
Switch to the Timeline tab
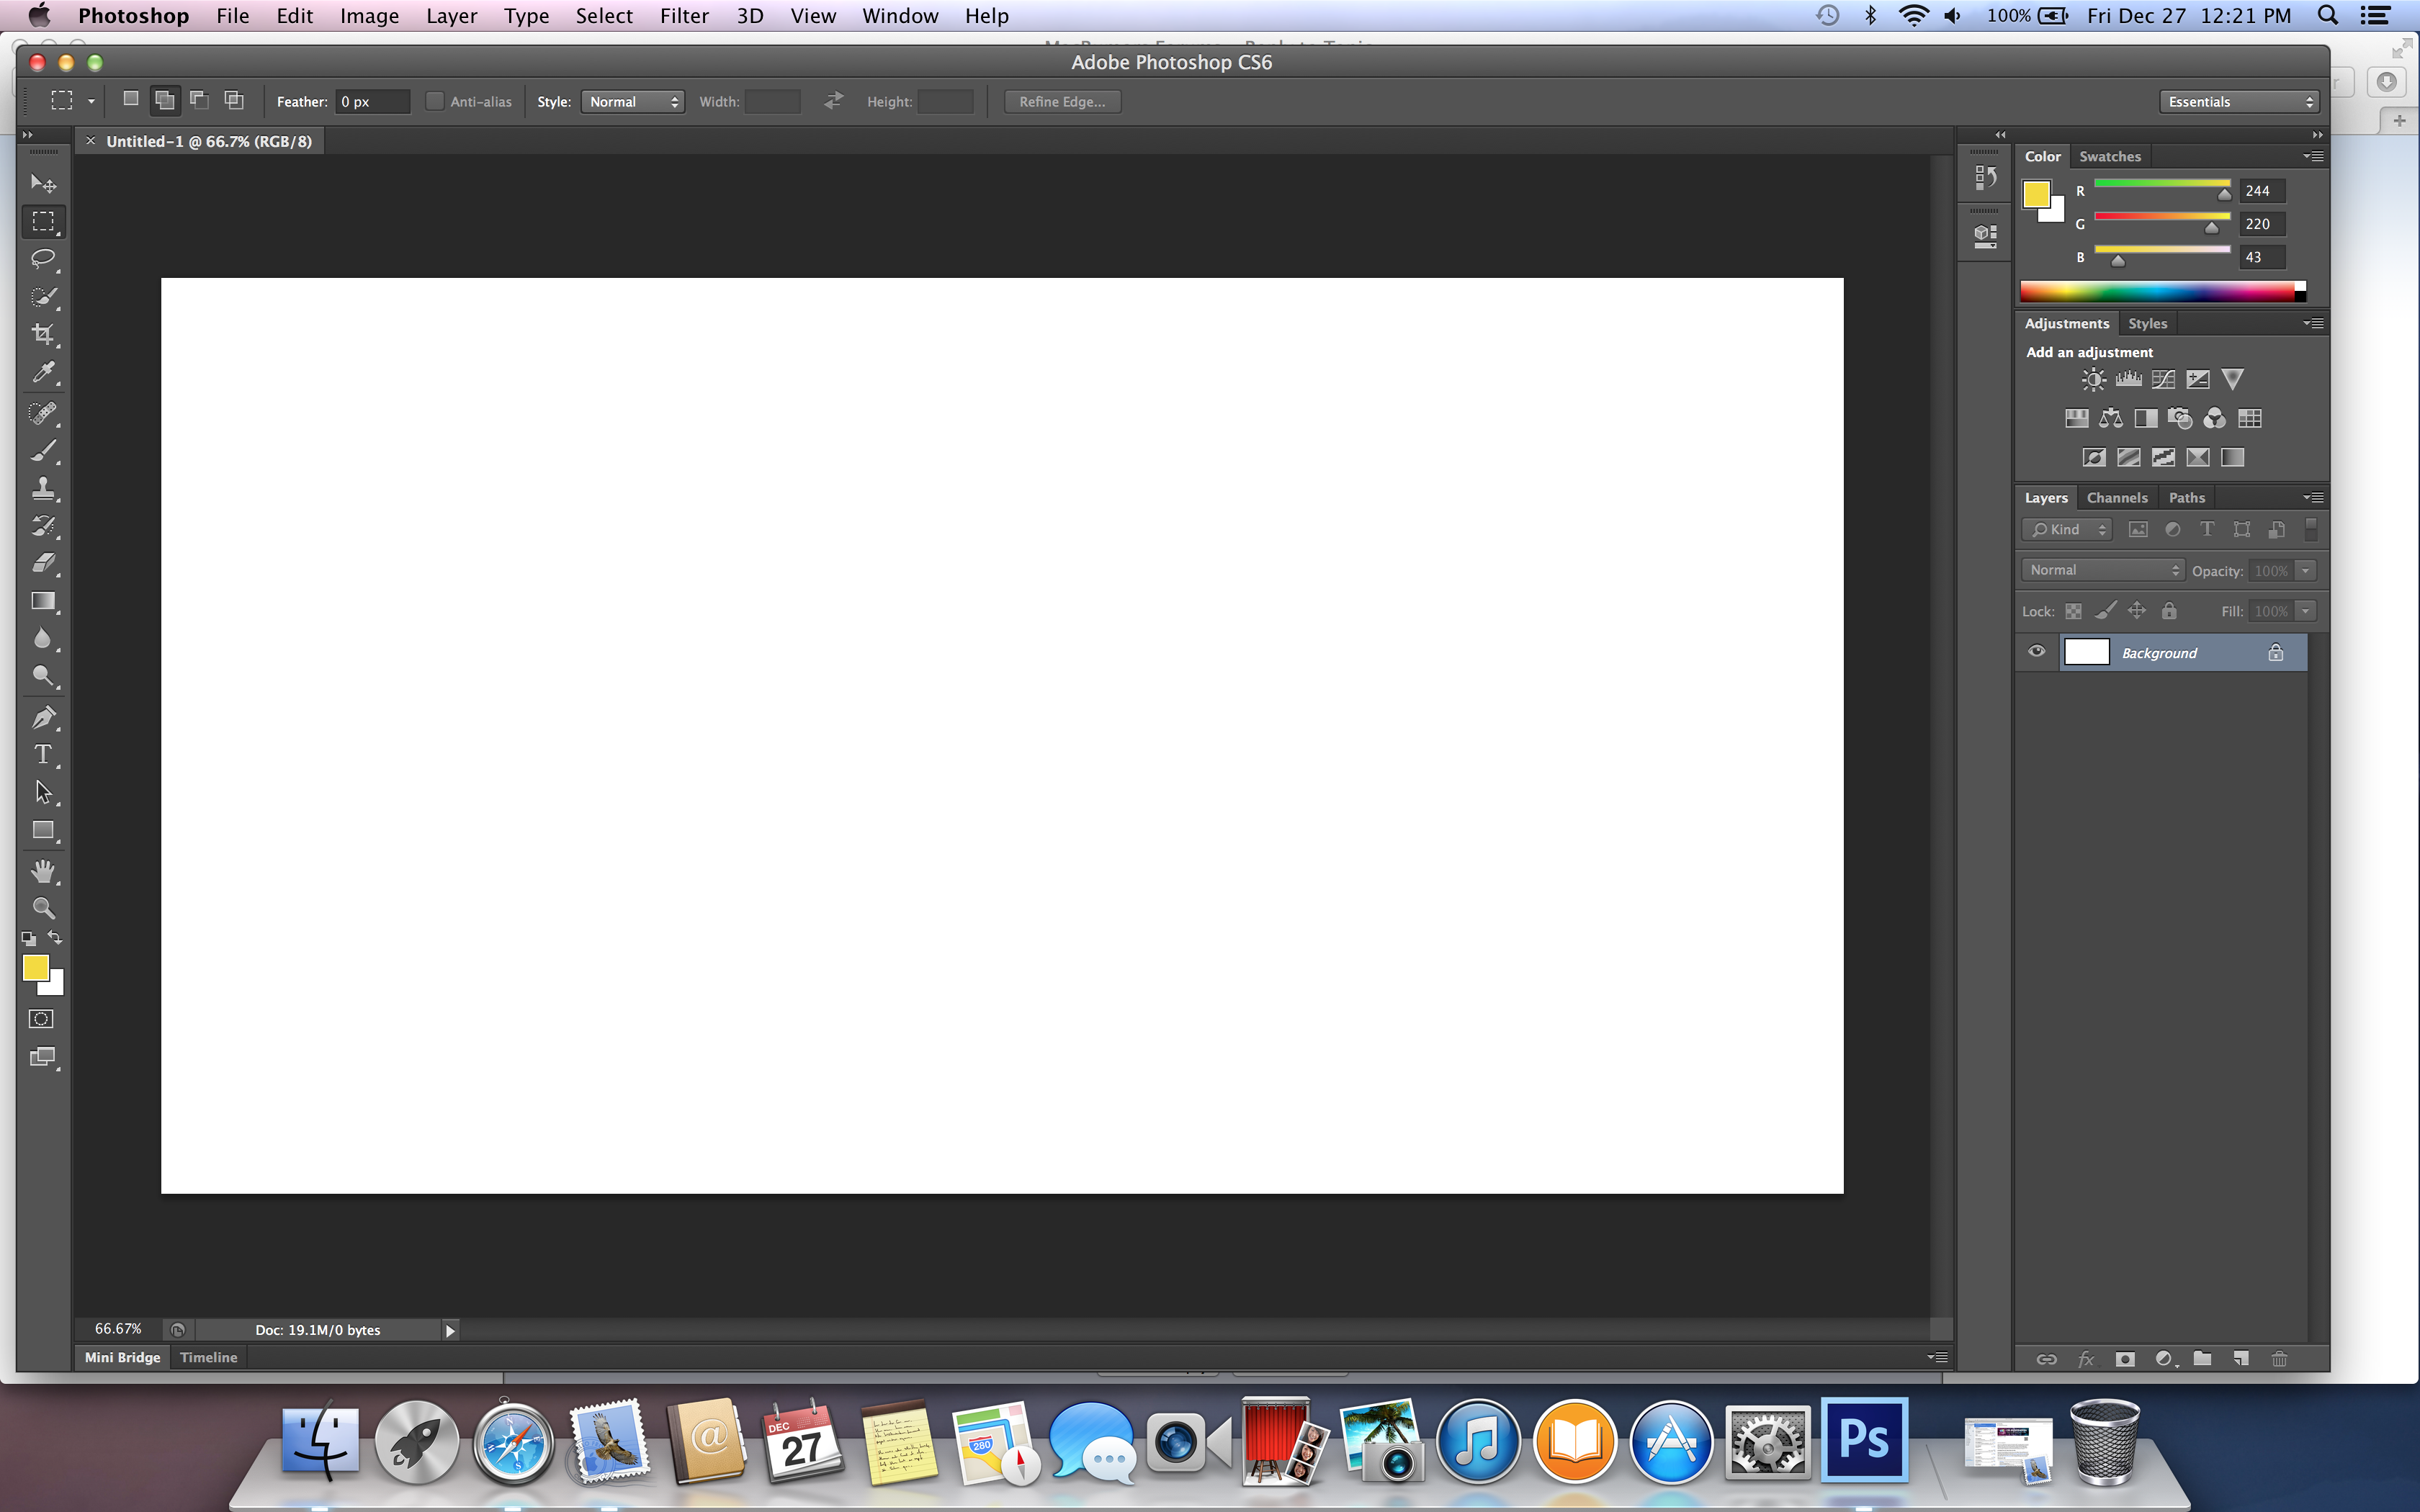coord(209,1357)
